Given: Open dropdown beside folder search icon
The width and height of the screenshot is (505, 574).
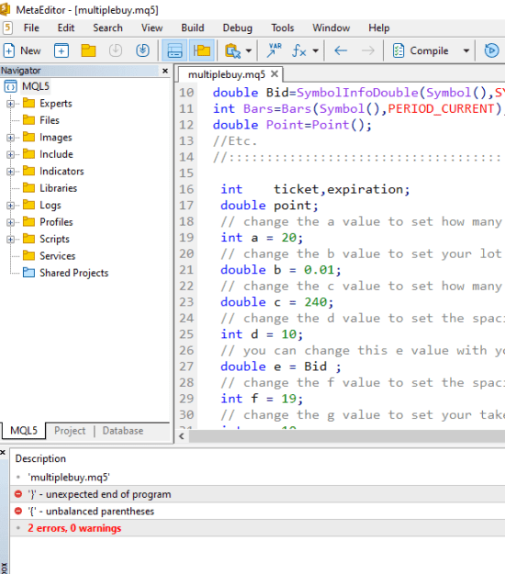Looking at the screenshot, I should pyautogui.click(x=249, y=51).
